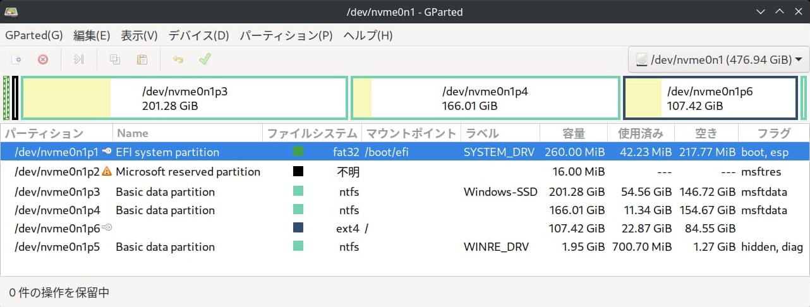Click the Undo last operation icon
Screen dimensions: 810x307
(178, 59)
